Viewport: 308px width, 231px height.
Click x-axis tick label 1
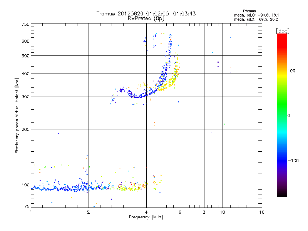(31, 212)
